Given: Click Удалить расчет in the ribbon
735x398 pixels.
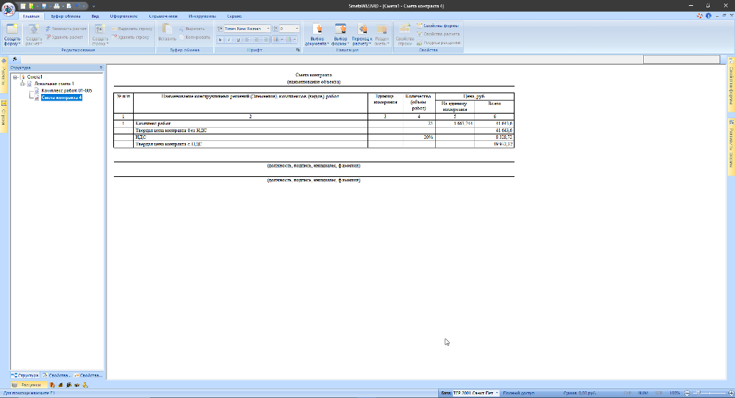Looking at the screenshot, I should tap(65, 37).
